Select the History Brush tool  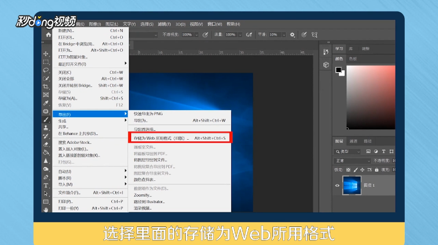click(x=46, y=136)
